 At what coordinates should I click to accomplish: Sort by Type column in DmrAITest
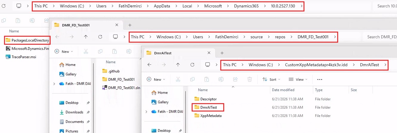tap(319, 90)
